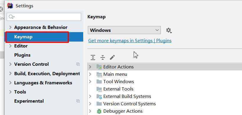Image resolution: width=242 pixels, height=115 pixels.
Task: Select the External Tools tree item
Action: tap(118, 89)
